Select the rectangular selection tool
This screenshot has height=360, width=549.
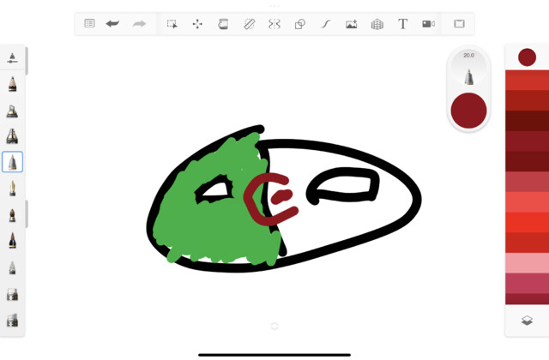[172, 24]
